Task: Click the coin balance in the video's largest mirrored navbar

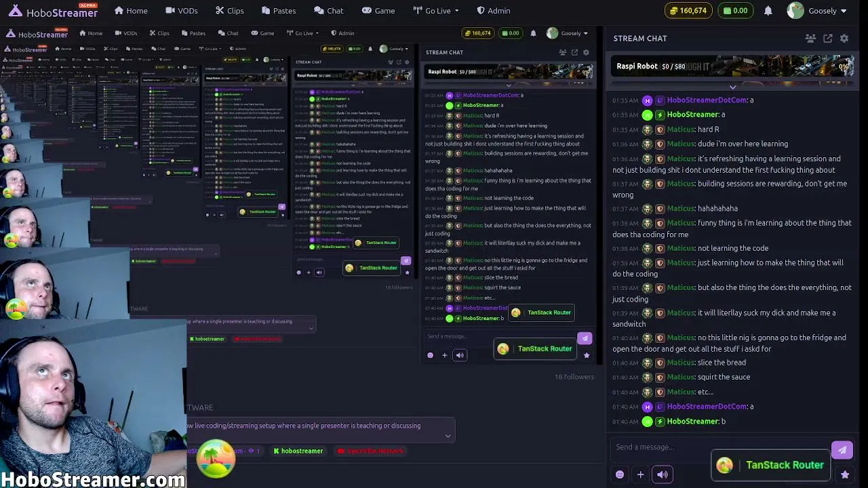Action: [477, 33]
